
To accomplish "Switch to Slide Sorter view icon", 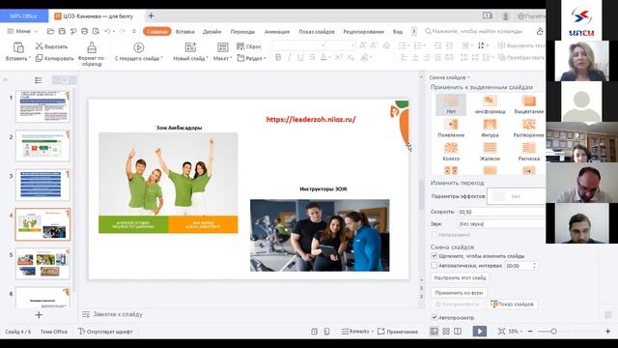I will coord(446,332).
